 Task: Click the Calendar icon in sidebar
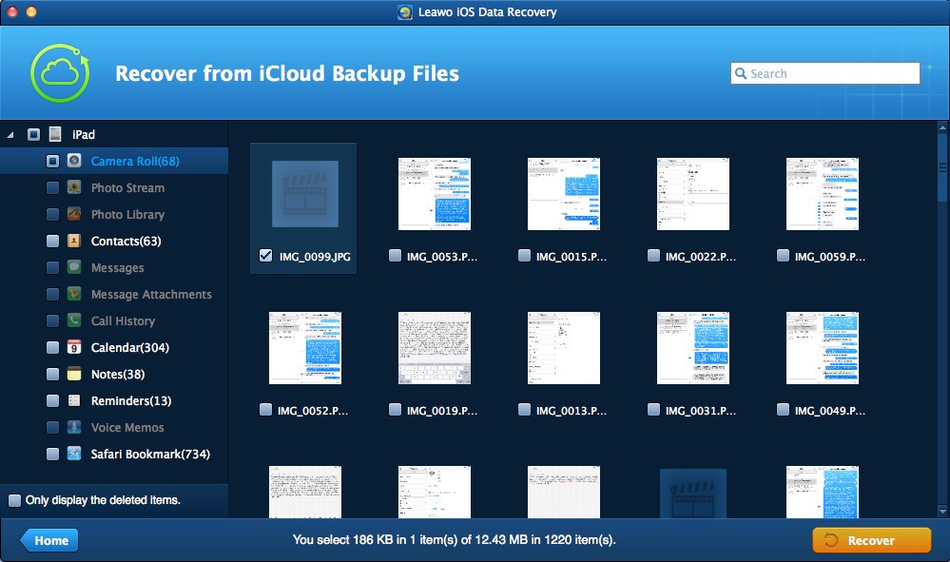point(74,348)
